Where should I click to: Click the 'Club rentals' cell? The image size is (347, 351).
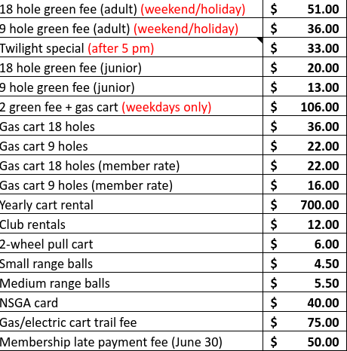131,224
